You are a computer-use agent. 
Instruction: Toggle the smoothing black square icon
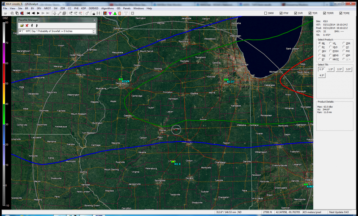94,13
